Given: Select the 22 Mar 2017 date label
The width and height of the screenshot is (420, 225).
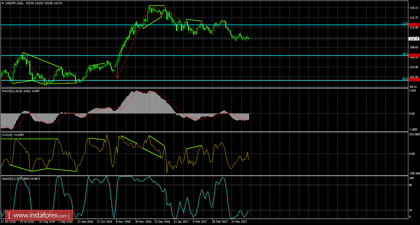Looking at the screenshot, I should click(239, 222).
